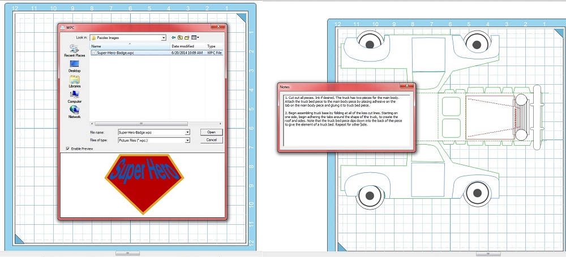Sort by the Name column header
The height and width of the screenshot is (257, 566).
pos(130,46)
